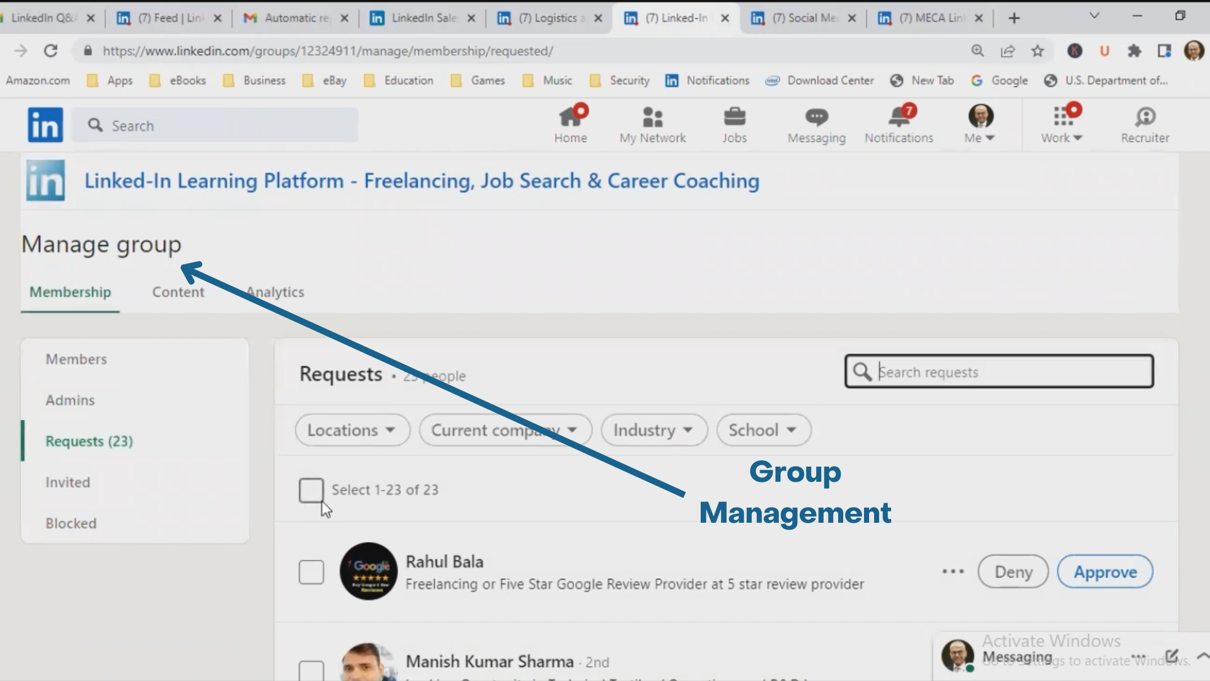Viewport: 1210px width, 681px height.
Task: Click the LinkedIn Search box
Action: [x=215, y=125]
